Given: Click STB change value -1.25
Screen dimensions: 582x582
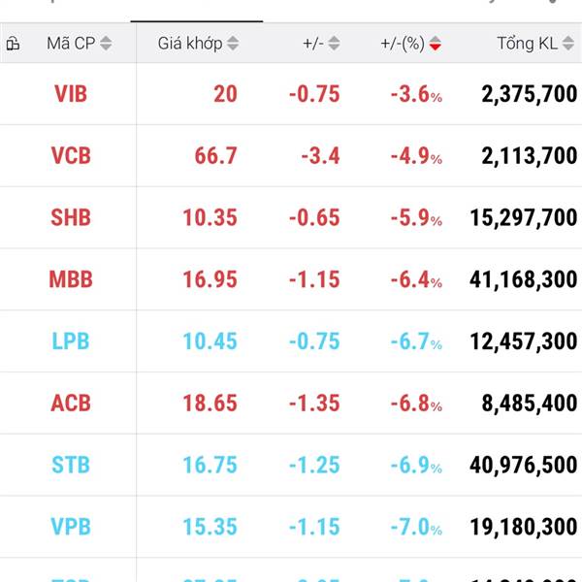Looking at the screenshot, I should click(314, 465).
